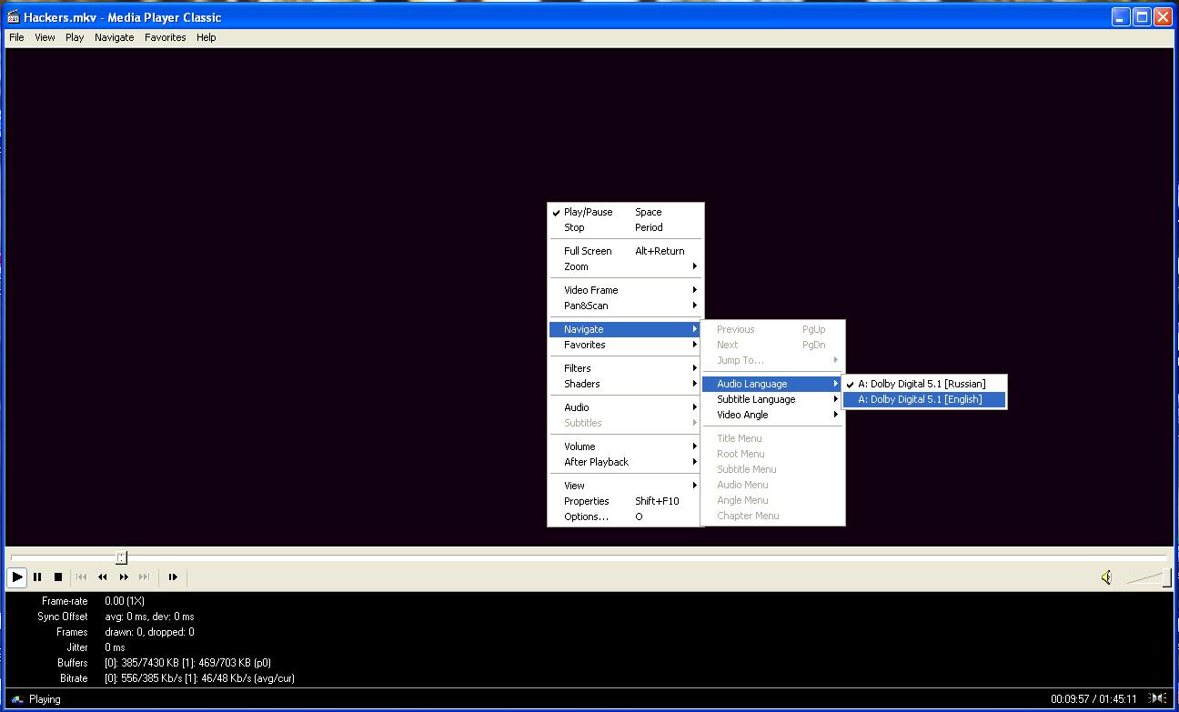
Task: Minimize the Media Player Classic window
Action: click(1121, 16)
